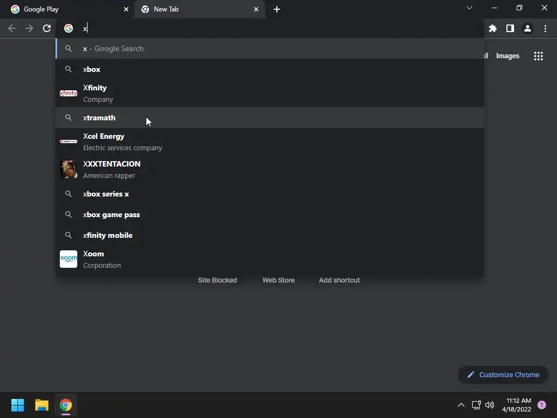
Task: Open the Site Blocked shortcut
Action: coord(218,280)
